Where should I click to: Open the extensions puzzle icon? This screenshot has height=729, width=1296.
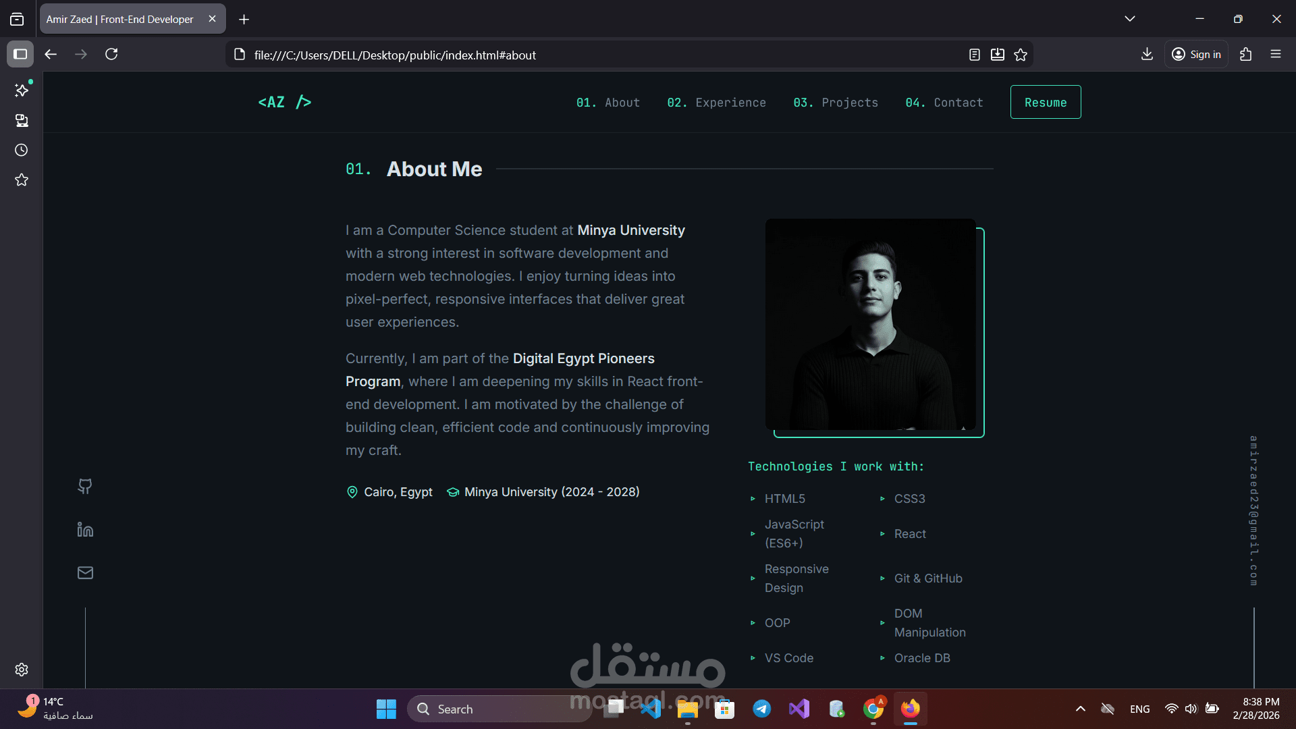tap(1246, 54)
